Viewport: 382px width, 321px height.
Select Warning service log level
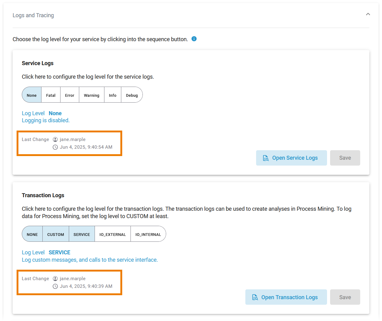[x=92, y=95]
